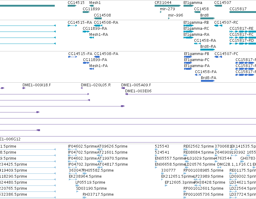Click the CG1458 gene label
The width and height of the screenshot is (256, 199).
(201, 9)
